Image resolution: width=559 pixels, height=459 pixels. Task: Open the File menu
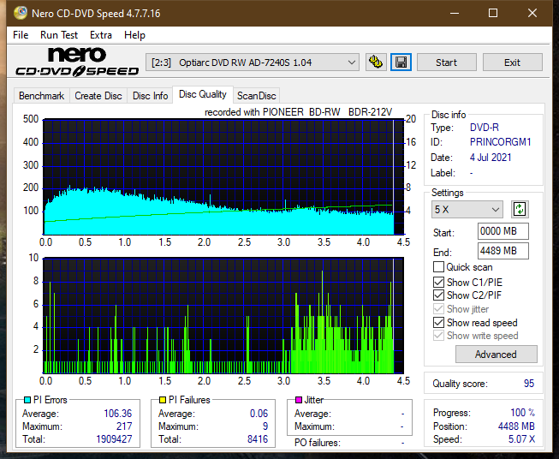point(21,35)
